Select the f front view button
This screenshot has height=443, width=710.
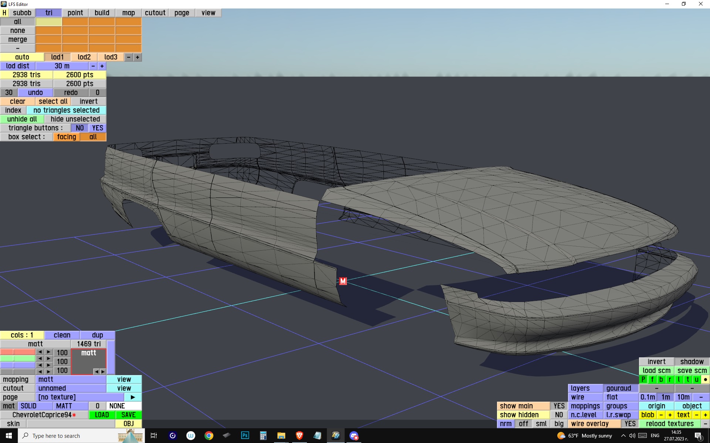point(652,380)
